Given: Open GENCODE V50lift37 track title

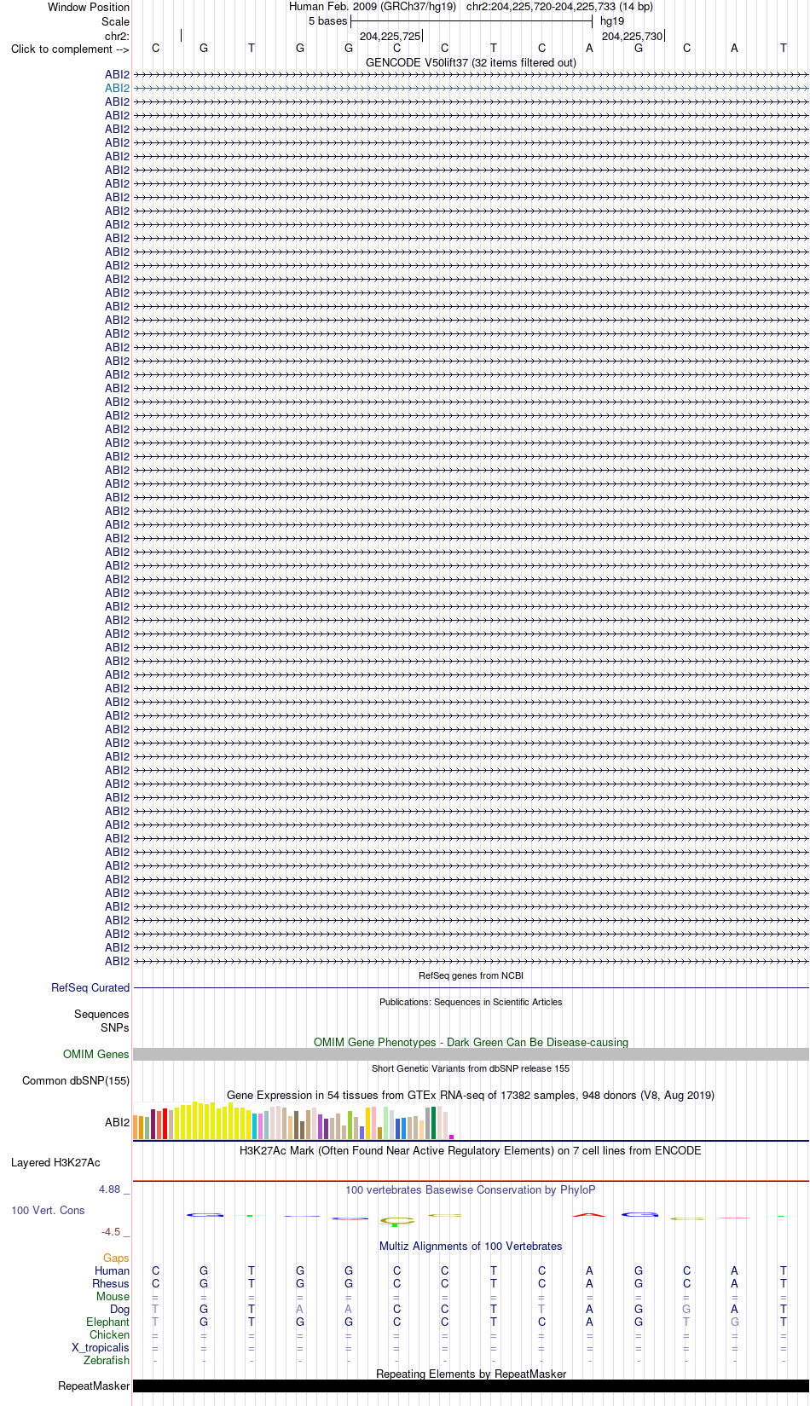Looking at the screenshot, I should pyautogui.click(x=471, y=62).
